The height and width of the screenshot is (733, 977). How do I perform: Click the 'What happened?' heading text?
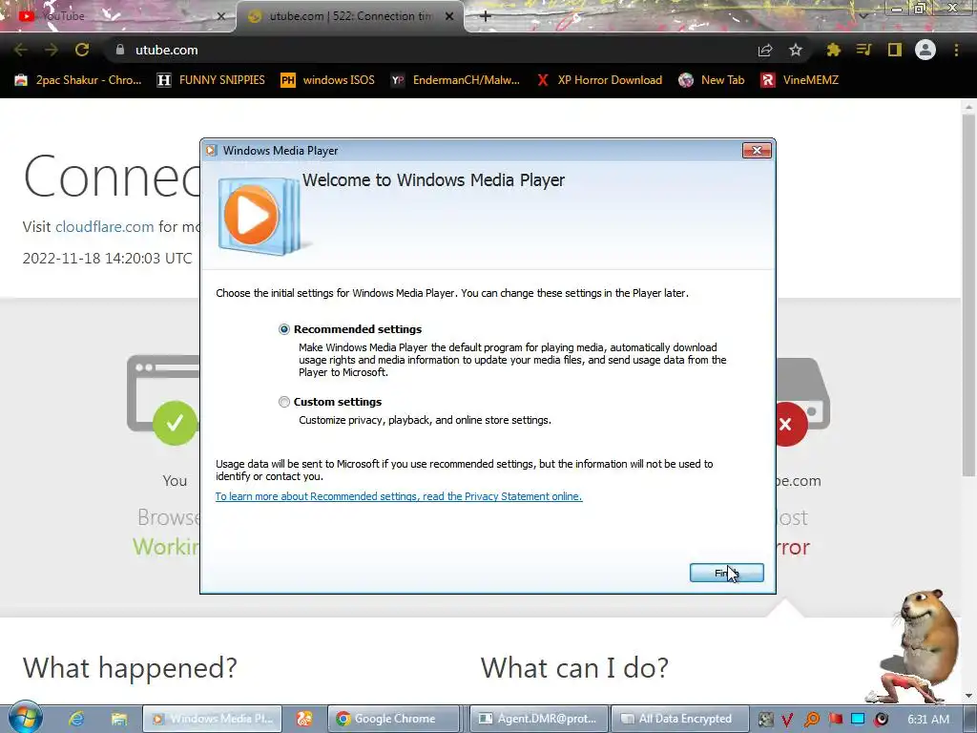click(130, 667)
